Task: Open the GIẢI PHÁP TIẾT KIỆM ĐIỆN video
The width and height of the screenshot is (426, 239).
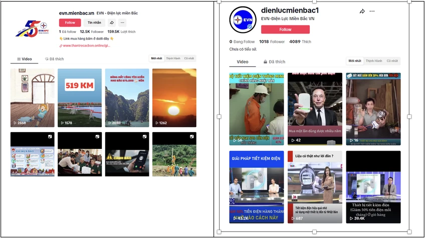Action: 257,187
